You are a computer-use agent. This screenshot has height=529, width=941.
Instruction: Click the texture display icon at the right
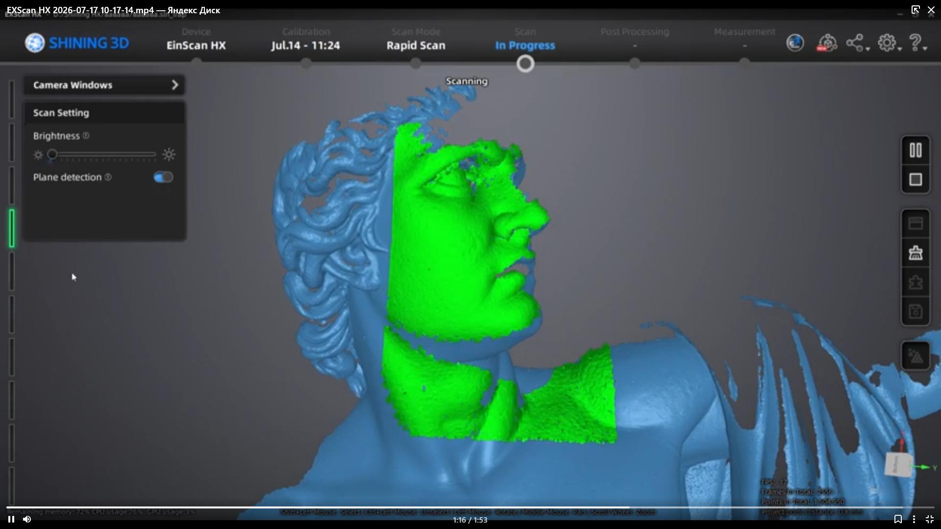pyautogui.click(x=916, y=356)
